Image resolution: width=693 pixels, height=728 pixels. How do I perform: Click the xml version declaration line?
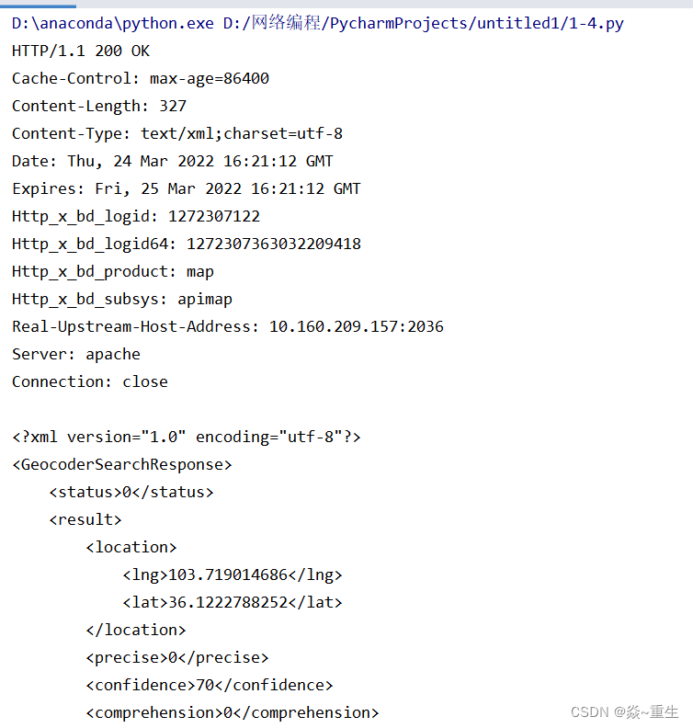187,437
